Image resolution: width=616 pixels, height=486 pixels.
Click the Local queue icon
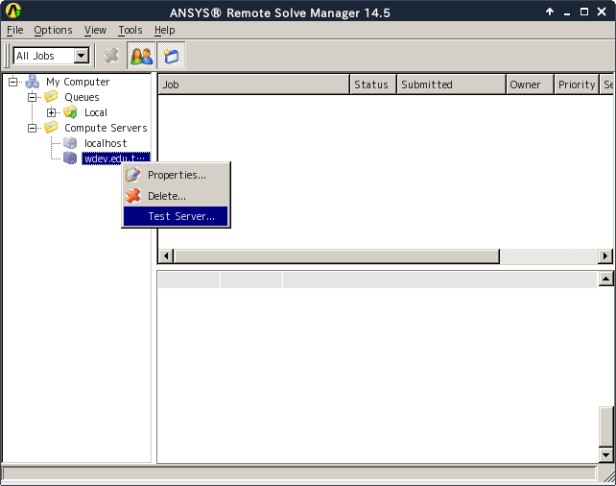pos(70,112)
